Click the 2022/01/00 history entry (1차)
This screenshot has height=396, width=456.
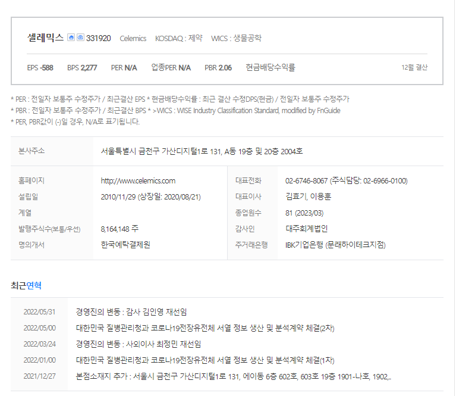coord(205,360)
